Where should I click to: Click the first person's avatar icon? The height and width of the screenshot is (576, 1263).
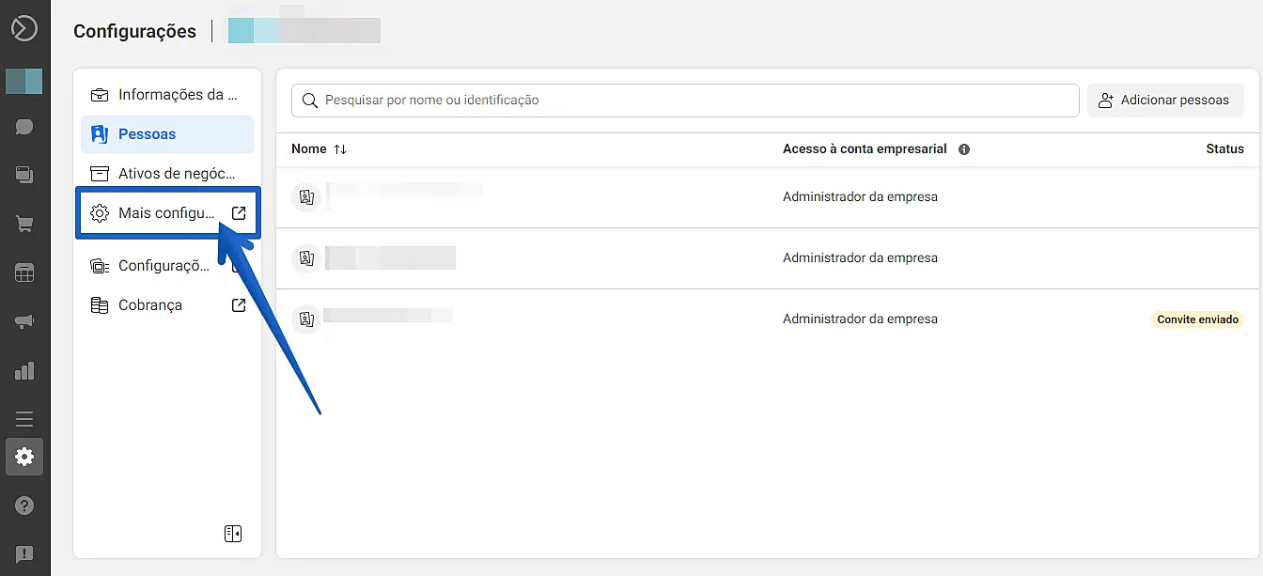click(x=305, y=197)
